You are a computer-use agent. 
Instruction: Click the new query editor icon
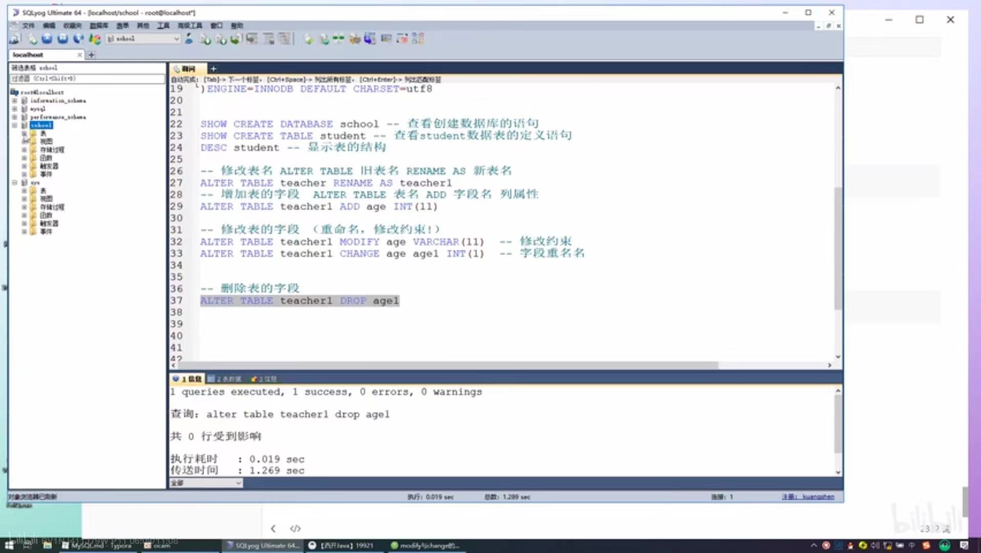(x=32, y=38)
